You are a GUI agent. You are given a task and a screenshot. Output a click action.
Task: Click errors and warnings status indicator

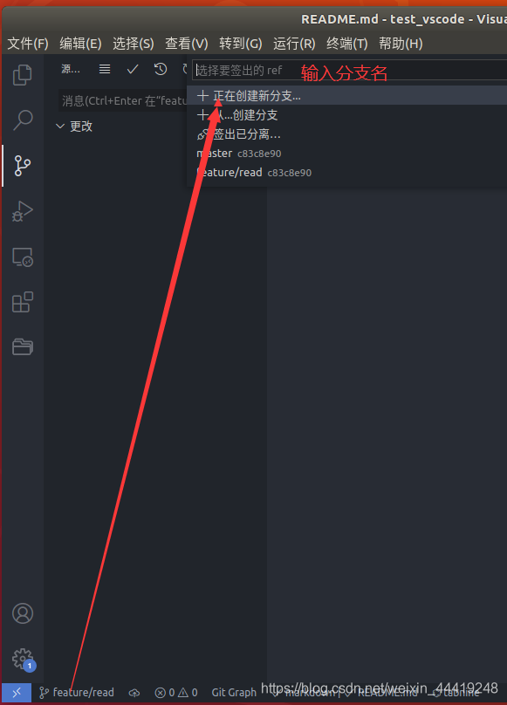point(176,693)
